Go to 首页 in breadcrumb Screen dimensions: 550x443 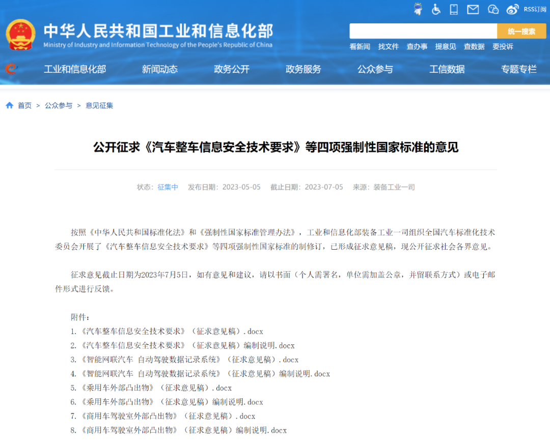pyautogui.click(x=24, y=105)
